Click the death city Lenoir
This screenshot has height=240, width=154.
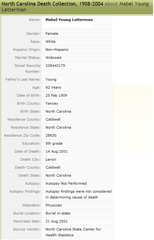(51, 159)
